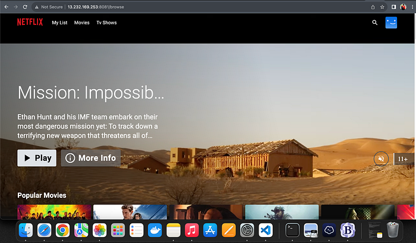Open Finder from the dock
The height and width of the screenshot is (243, 416).
[26, 230]
